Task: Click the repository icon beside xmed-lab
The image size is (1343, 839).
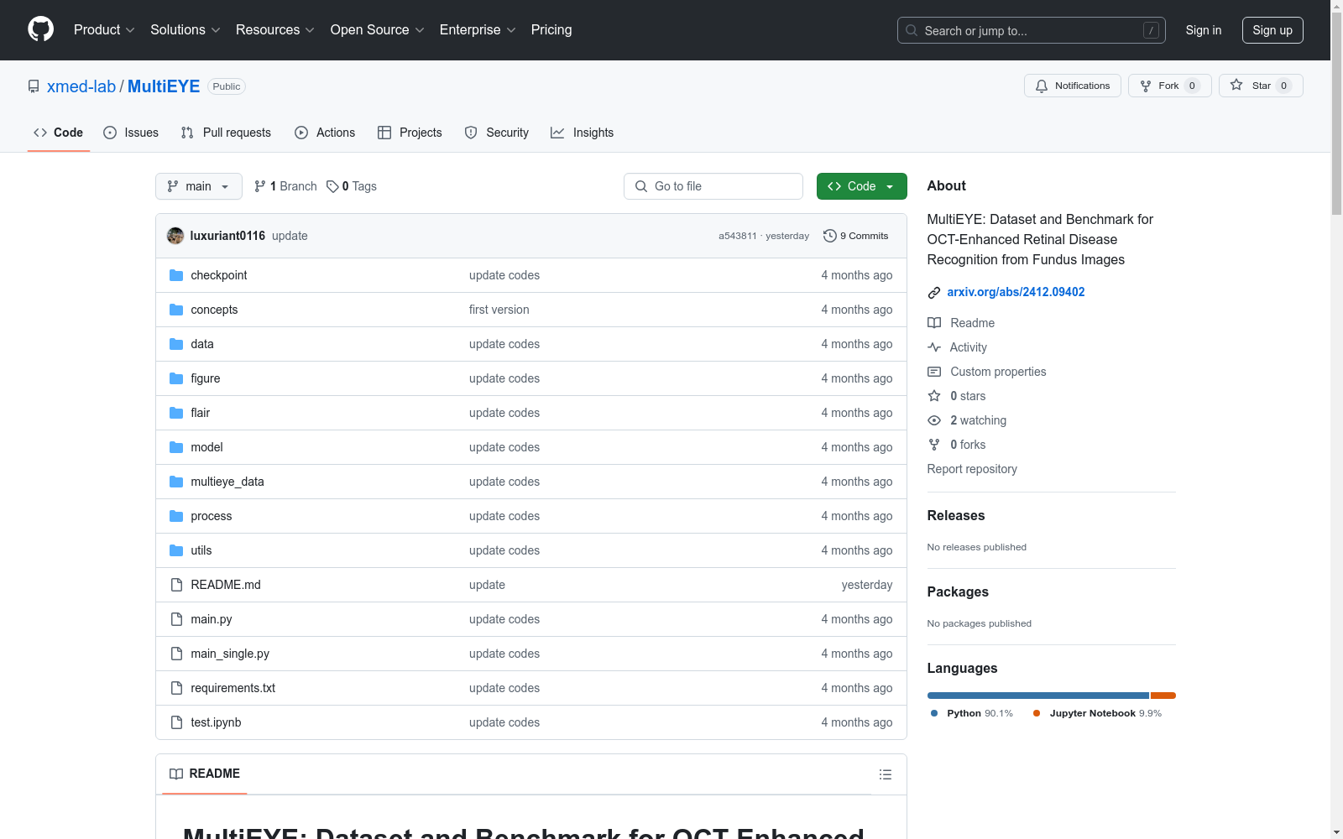Action: [34, 86]
